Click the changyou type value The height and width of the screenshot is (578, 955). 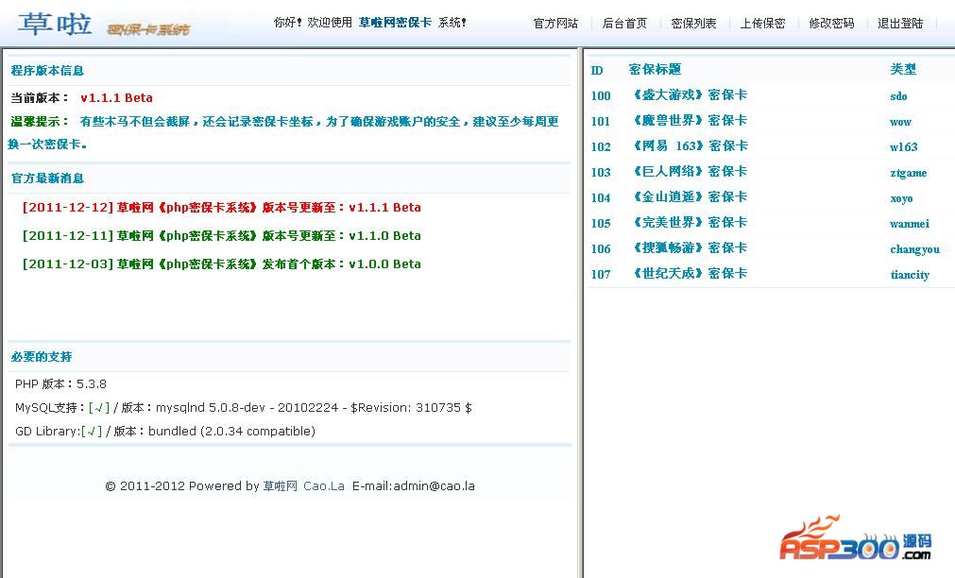click(914, 249)
